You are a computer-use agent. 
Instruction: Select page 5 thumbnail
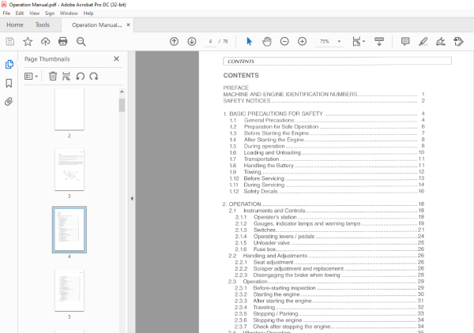tap(70, 290)
